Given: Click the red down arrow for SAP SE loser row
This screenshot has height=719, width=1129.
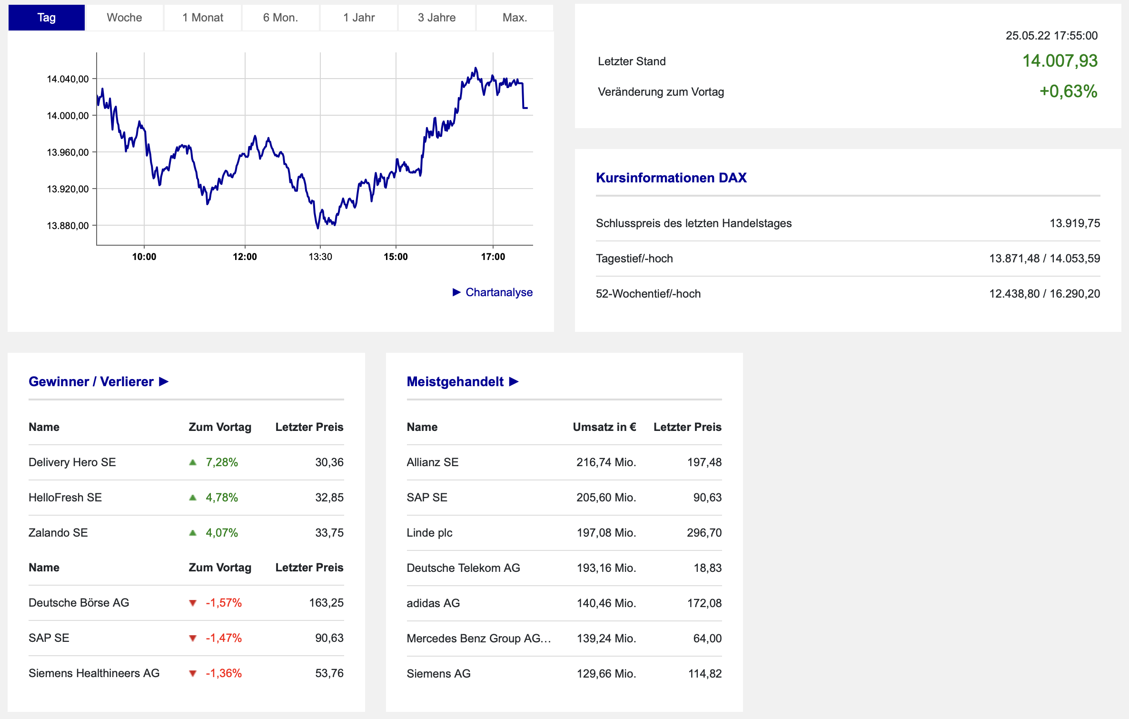Looking at the screenshot, I should click(x=193, y=638).
